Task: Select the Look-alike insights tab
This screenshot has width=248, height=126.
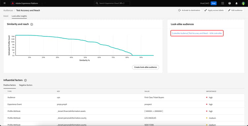Action: pyautogui.click(x=19, y=16)
